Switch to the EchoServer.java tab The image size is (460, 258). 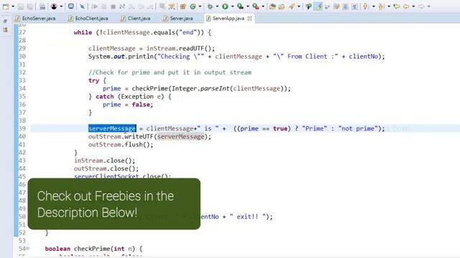click(x=35, y=19)
